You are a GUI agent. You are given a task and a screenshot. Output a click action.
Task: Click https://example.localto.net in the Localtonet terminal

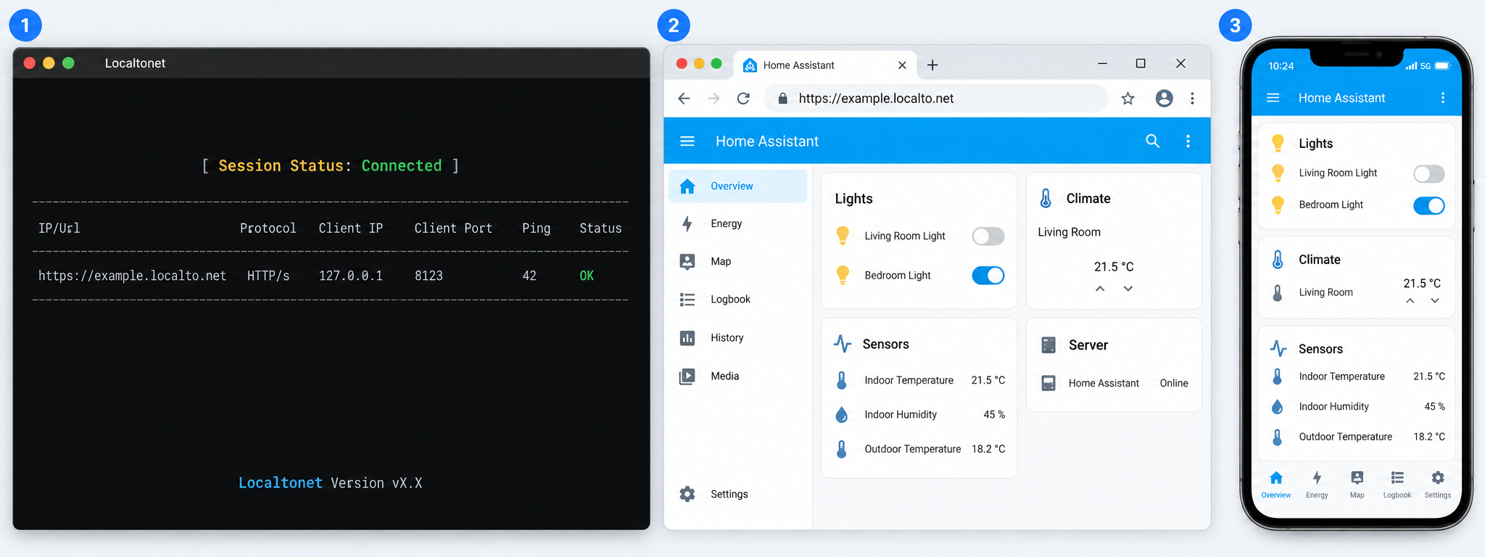(132, 276)
